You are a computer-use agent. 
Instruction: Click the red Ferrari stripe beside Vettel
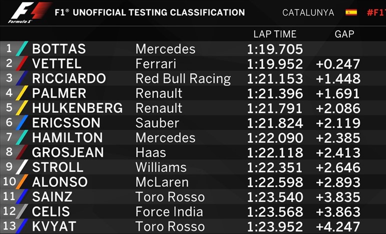[22, 63]
